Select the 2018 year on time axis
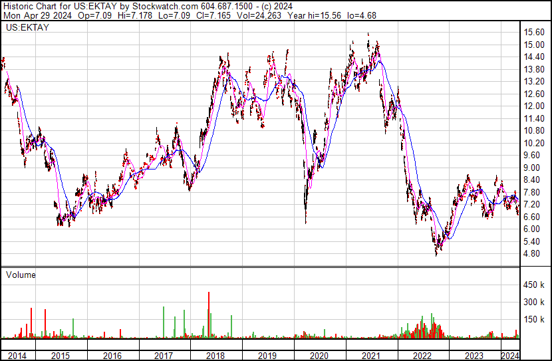Screen dimensions: 552x361 (215, 356)
